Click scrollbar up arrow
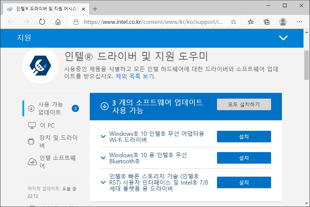 click(x=306, y=32)
